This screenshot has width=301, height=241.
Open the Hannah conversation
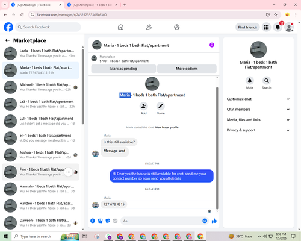coord(41,189)
